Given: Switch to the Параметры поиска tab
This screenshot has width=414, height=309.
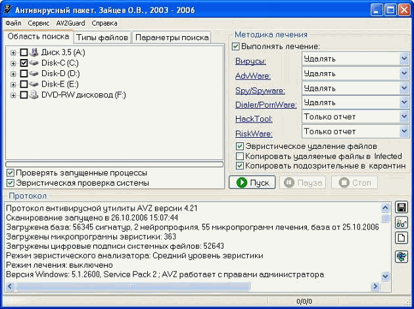Looking at the screenshot, I should (x=172, y=37).
